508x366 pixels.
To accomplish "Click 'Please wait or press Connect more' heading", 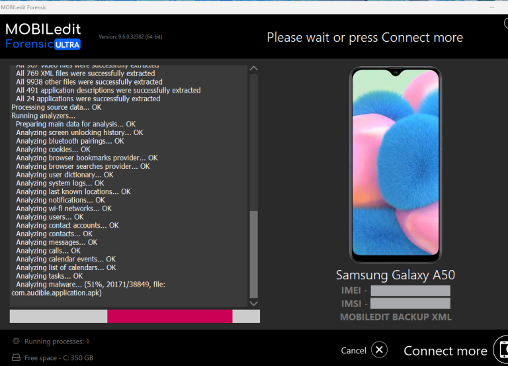I will [x=365, y=38].
